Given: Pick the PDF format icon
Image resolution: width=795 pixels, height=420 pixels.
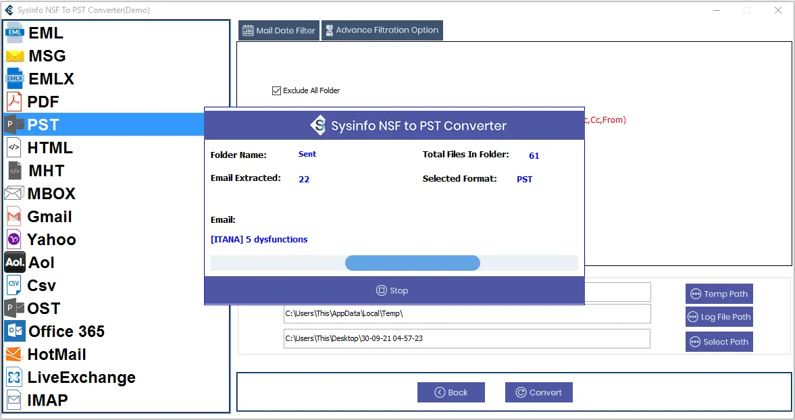Looking at the screenshot, I should coord(14,102).
